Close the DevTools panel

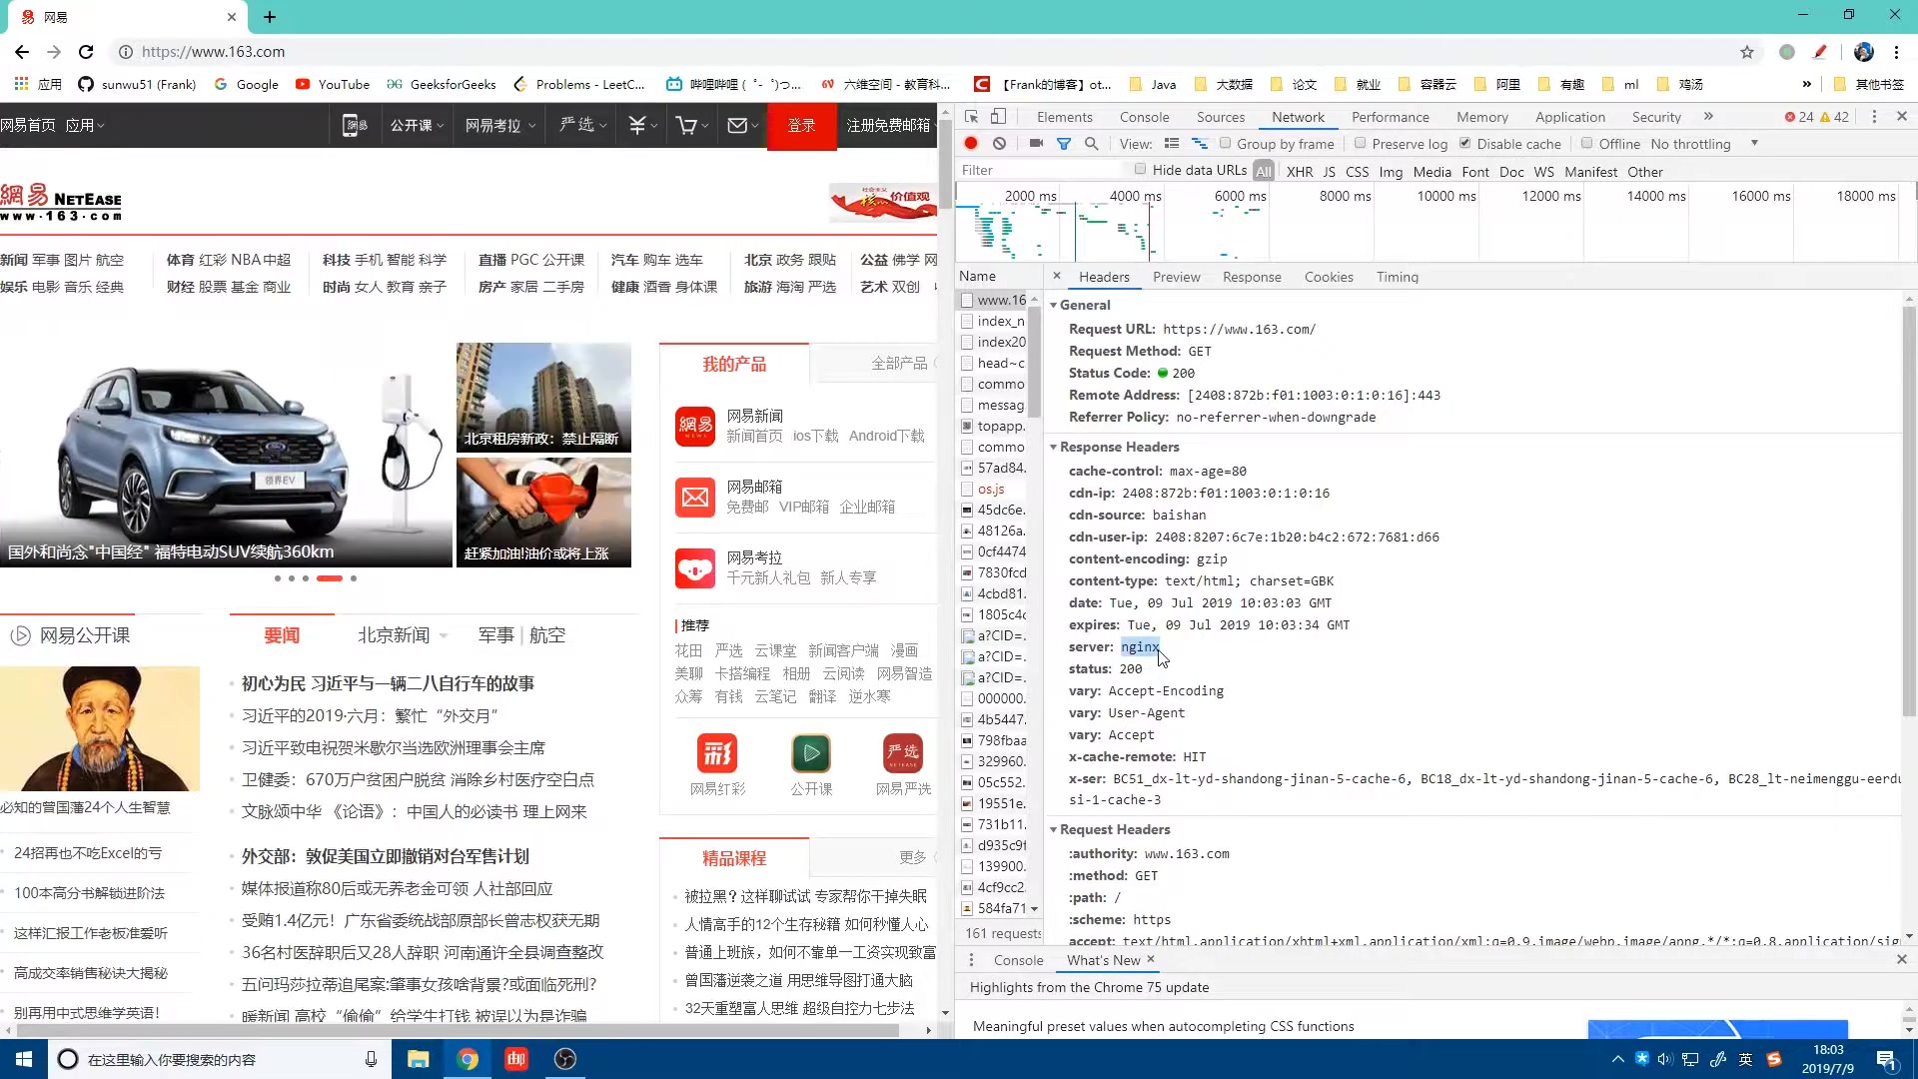pyautogui.click(x=1902, y=117)
